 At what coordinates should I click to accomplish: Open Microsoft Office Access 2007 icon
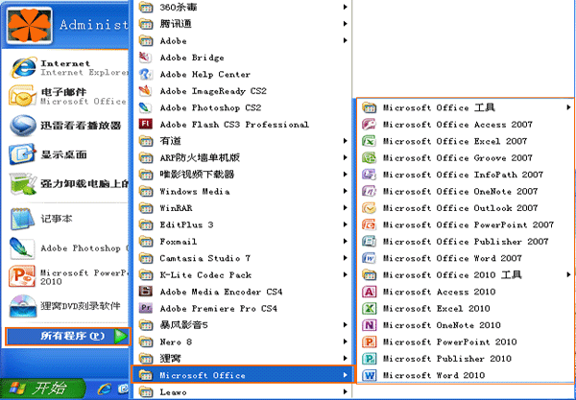pyautogui.click(x=369, y=125)
